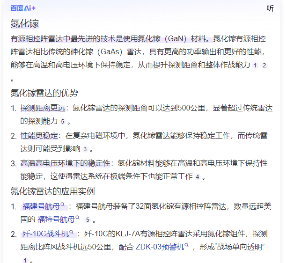Image resolution: width=287 pixels, height=263 pixels.
Task: Click the highlighted sentence 有源相控阵雷达中最先进的技术
Action: [111, 39]
